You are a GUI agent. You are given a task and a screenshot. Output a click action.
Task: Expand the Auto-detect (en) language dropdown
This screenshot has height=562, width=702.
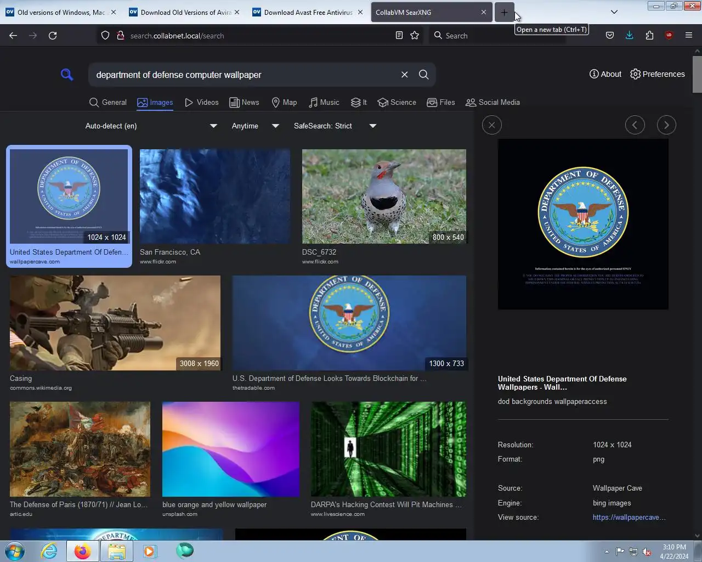151,126
